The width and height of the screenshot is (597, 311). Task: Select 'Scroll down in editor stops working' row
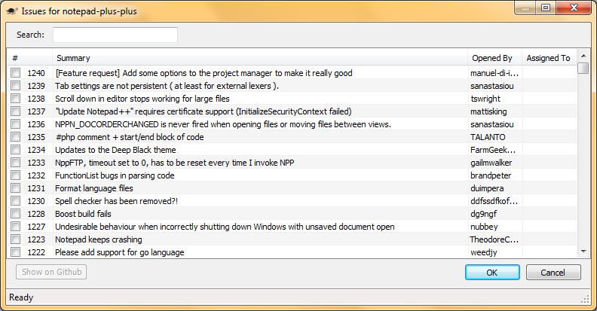[x=142, y=99]
